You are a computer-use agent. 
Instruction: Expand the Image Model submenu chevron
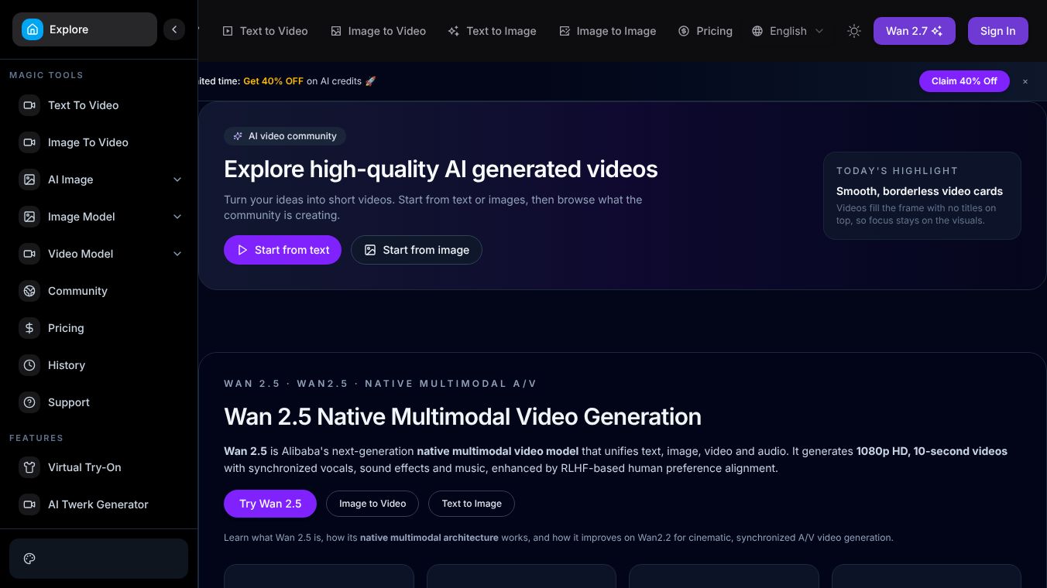[177, 217]
